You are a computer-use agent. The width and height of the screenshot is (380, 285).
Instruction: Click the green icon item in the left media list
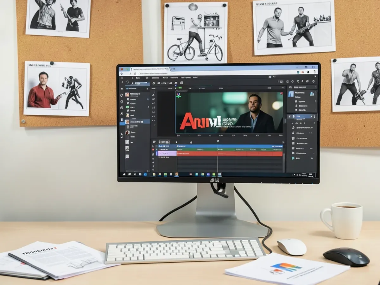coord(128,107)
